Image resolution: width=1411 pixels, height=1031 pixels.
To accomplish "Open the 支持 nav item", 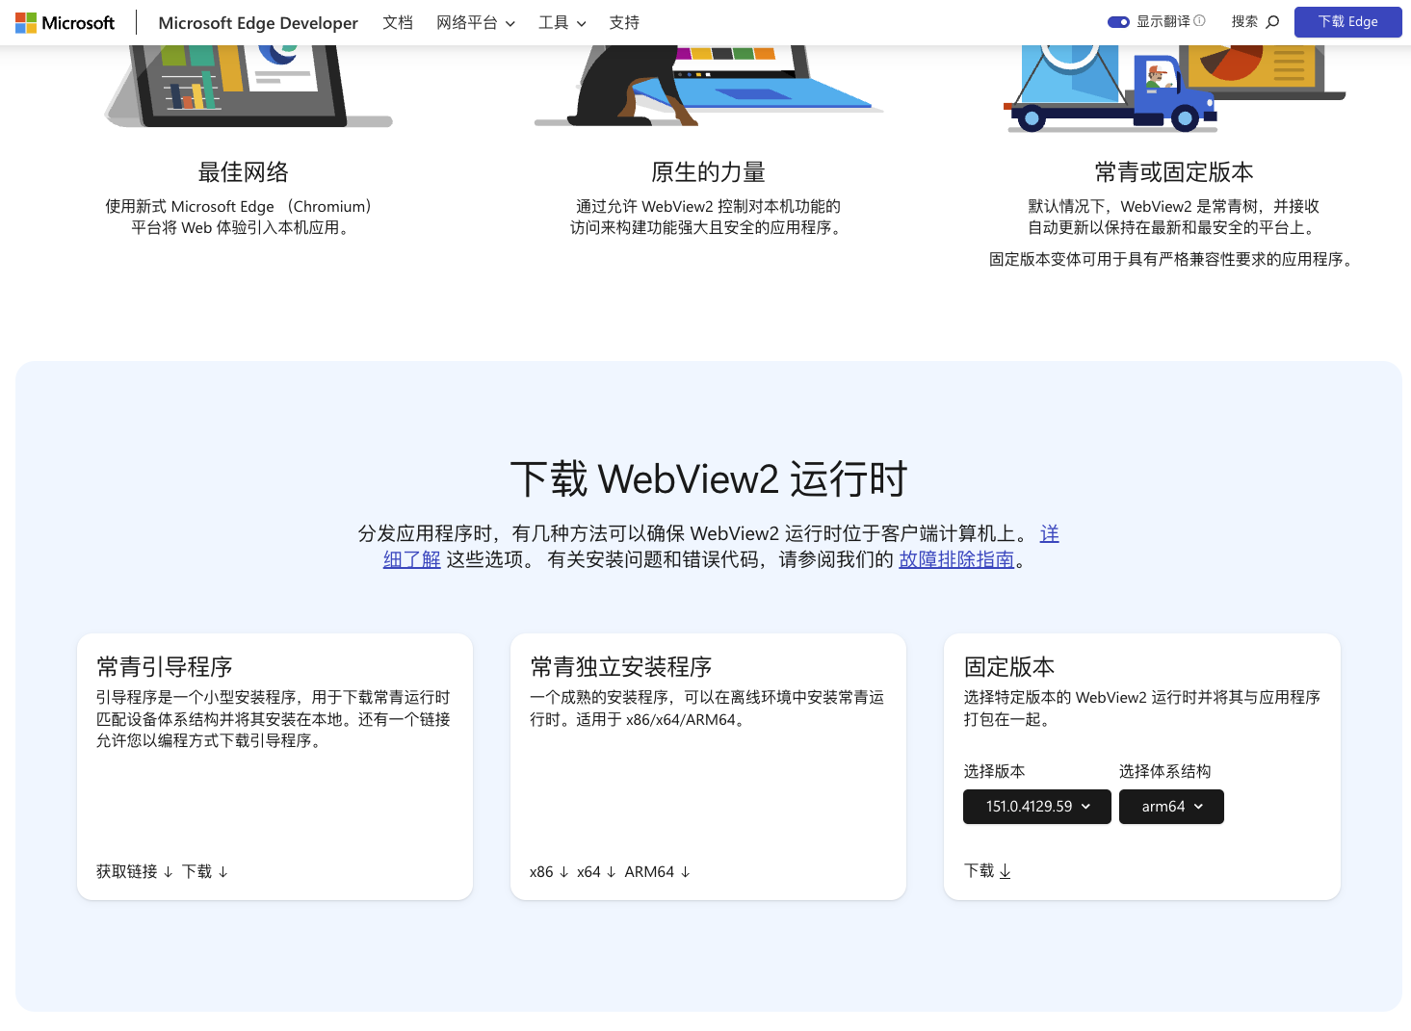I will [624, 22].
